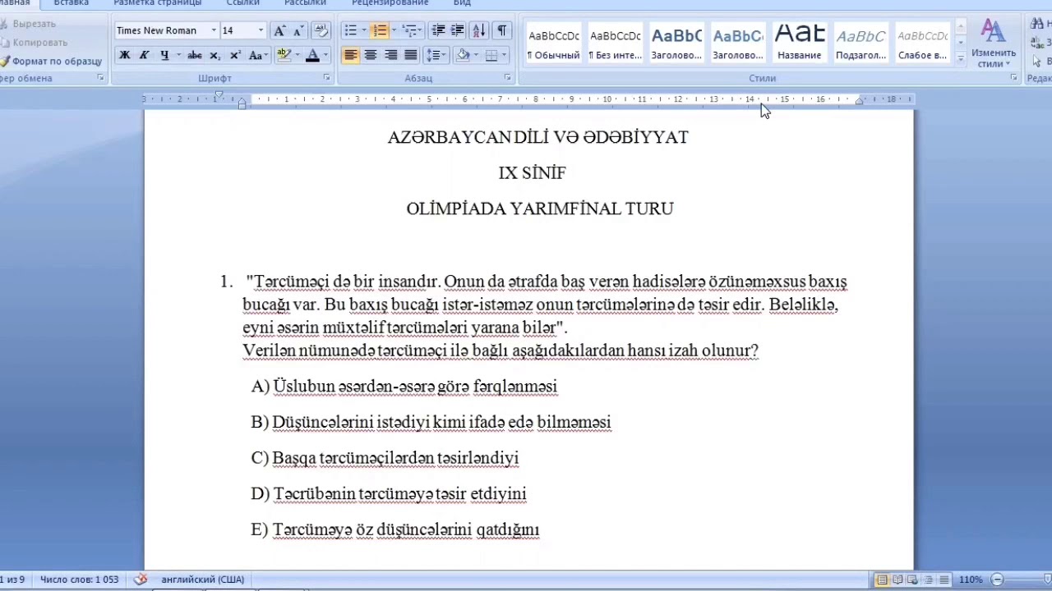Increase paragraph indent
Screen dimensions: 1052x591
pyautogui.click(x=458, y=30)
